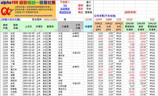Select the -0.58 104Q1 EPS cell

point(100,53)
